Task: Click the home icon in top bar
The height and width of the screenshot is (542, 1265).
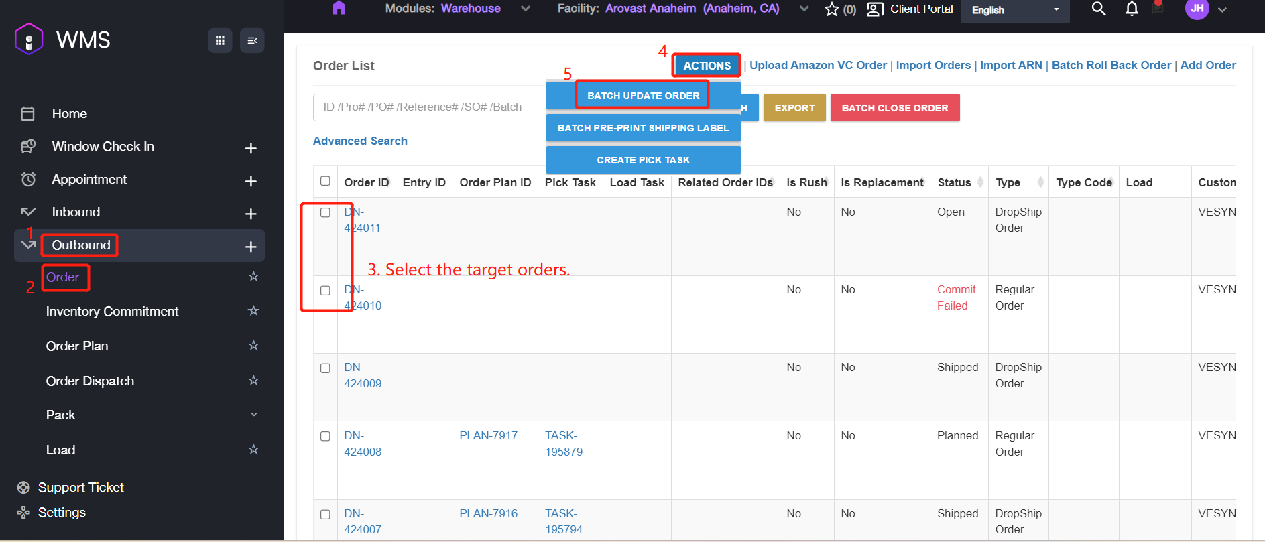Action: (339, 8)
